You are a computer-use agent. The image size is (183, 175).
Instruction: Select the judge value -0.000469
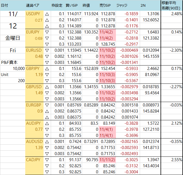click(129, 50)
